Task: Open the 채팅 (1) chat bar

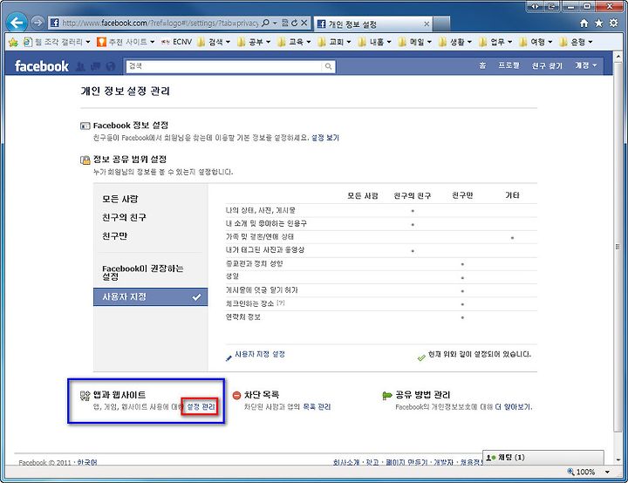Action: point(543,457)
